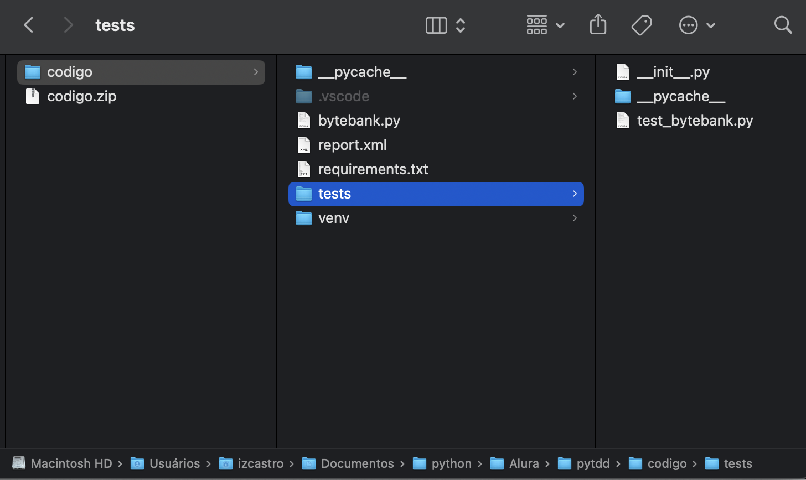
Task: Switch view using the columns view icon
Action: tap(436, 25)
